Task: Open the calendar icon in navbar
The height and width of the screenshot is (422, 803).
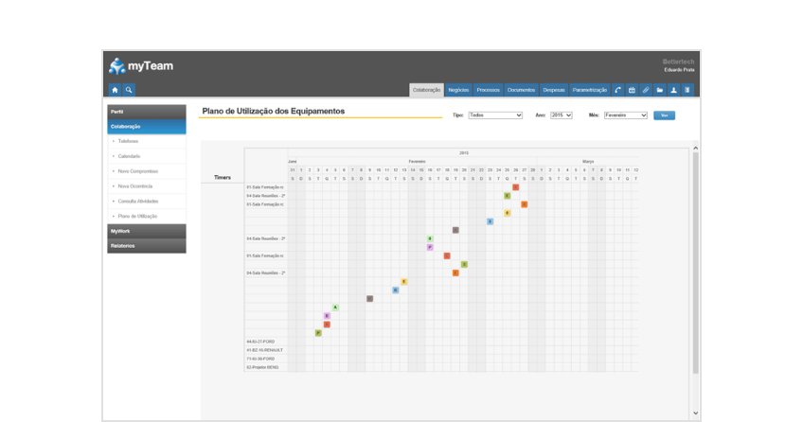Action: (632, 90)
